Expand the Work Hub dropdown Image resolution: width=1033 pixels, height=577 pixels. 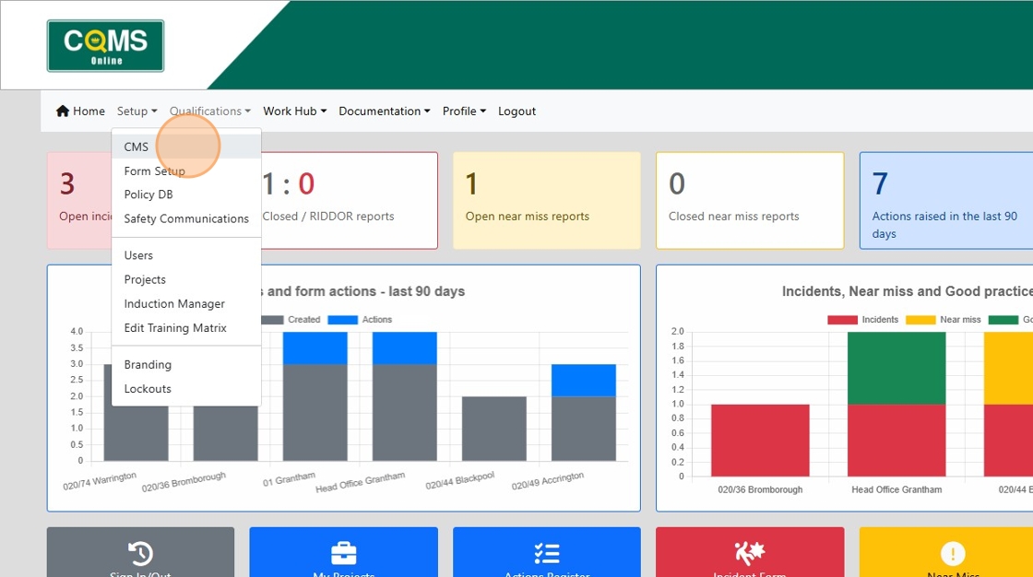click(293, 111)
